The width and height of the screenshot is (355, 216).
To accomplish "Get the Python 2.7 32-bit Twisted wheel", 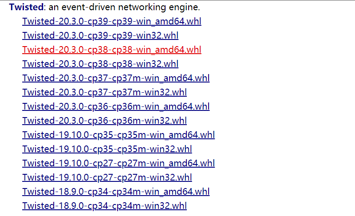I will click(107, 177).
